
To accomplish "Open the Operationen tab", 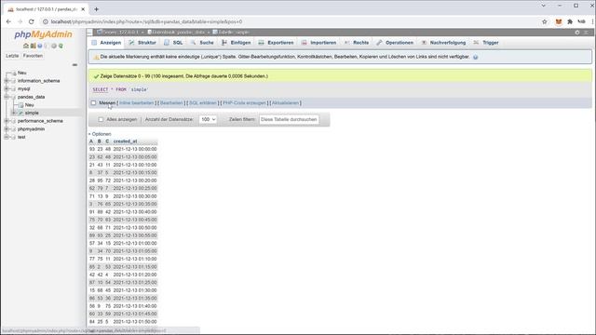I will point(395,43).
